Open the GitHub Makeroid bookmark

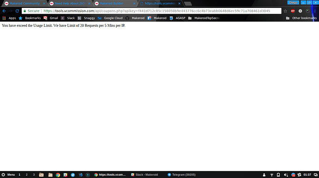point(135,18)
